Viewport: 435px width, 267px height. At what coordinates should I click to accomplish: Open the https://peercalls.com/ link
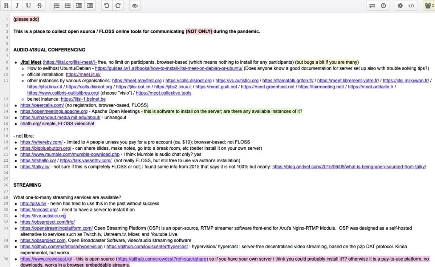point(42,105)
